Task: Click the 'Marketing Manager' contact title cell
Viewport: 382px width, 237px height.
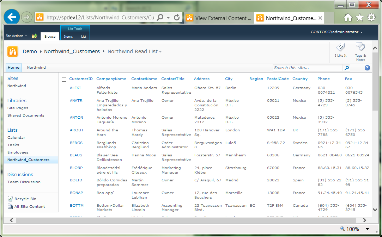Action: pyautogui.click(x=171, y=170)
